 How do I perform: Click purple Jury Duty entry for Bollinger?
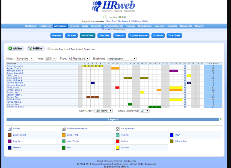[x=174, y=71]
